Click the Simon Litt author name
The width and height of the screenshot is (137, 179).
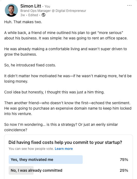pyautogui.click(x=31, y=6)
